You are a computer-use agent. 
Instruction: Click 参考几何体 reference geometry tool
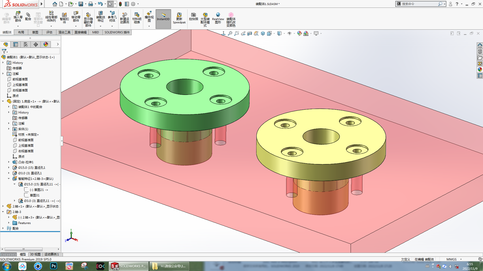pyautogui.click(x=112, y=17)
